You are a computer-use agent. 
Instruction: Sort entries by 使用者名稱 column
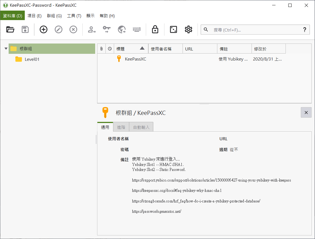point(165,49)
